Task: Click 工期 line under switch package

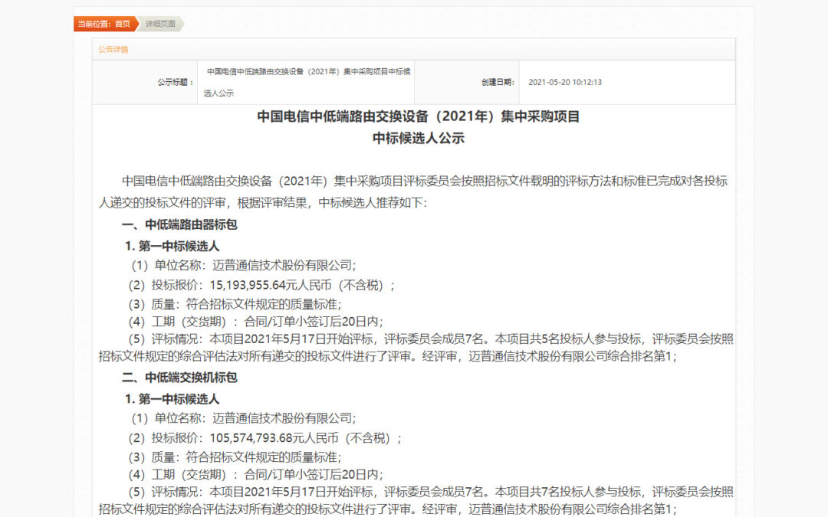Action: coord(255,475)
